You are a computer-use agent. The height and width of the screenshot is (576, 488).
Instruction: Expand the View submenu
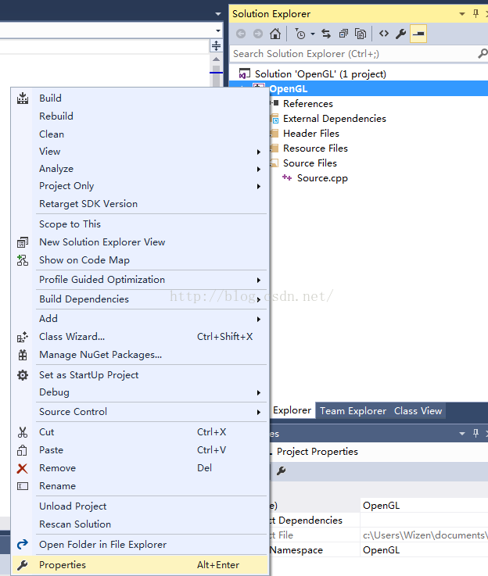(140, 152)
